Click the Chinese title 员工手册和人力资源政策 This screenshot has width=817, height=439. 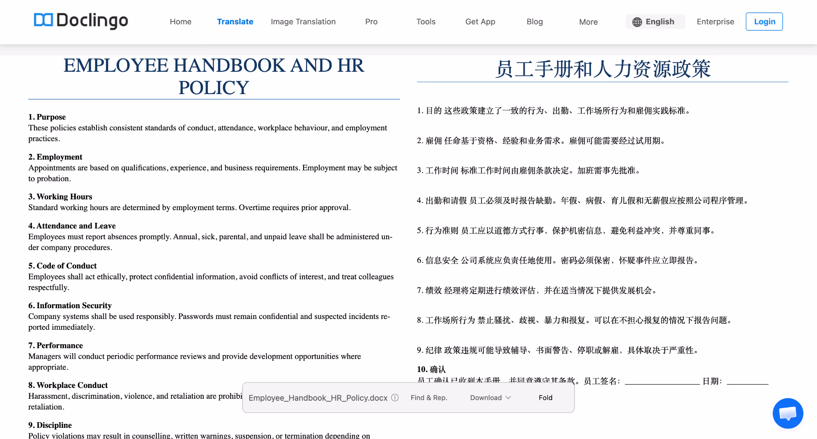click(603, 69)
